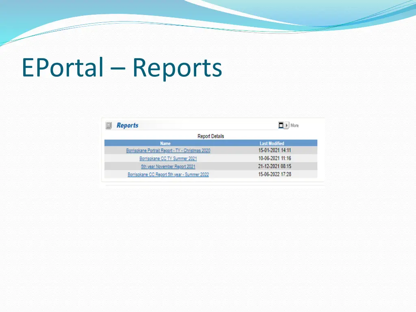Open Borrisokane Portrait Report - TY - Christmas 2020
Screen dimensions: 416x312
pos(168,150)
